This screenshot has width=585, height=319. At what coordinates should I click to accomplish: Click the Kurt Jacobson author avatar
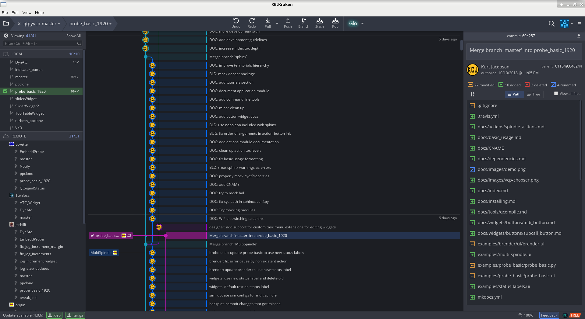[x=473, y=70]
